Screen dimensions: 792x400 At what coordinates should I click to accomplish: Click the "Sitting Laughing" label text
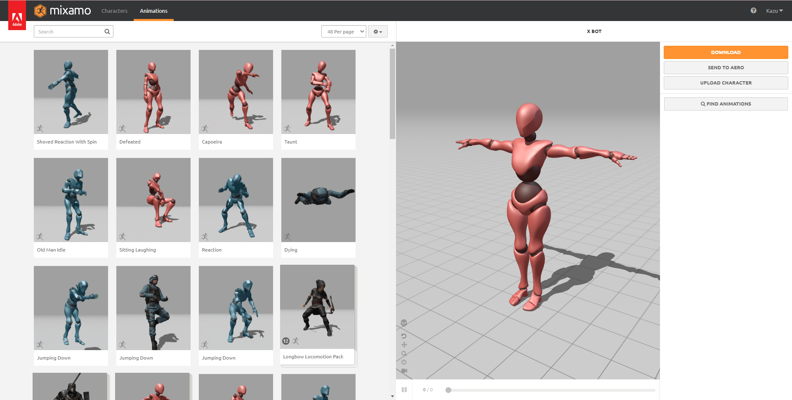tap(138, 250)
